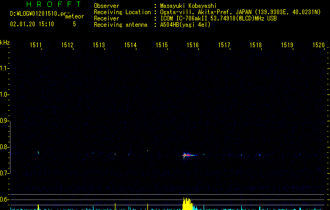Click time axis marker 1518
Image resolution: width=330 pixels, height=210 pixels.
(x=256, y=45)
